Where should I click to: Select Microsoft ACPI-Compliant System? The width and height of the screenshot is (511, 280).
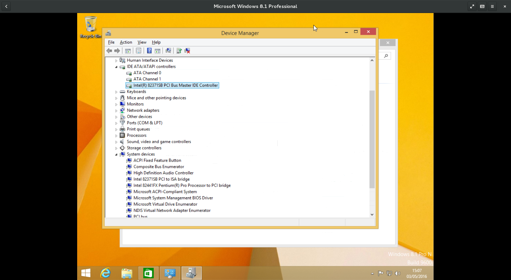[165, 192]
